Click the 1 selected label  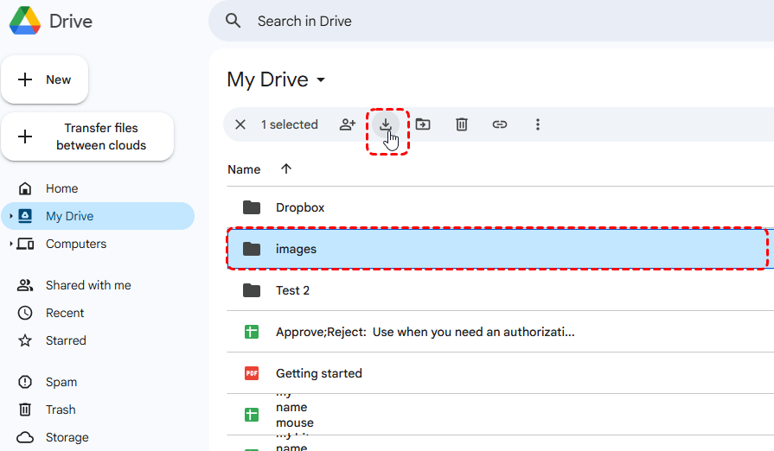click(x=289, y=124)
